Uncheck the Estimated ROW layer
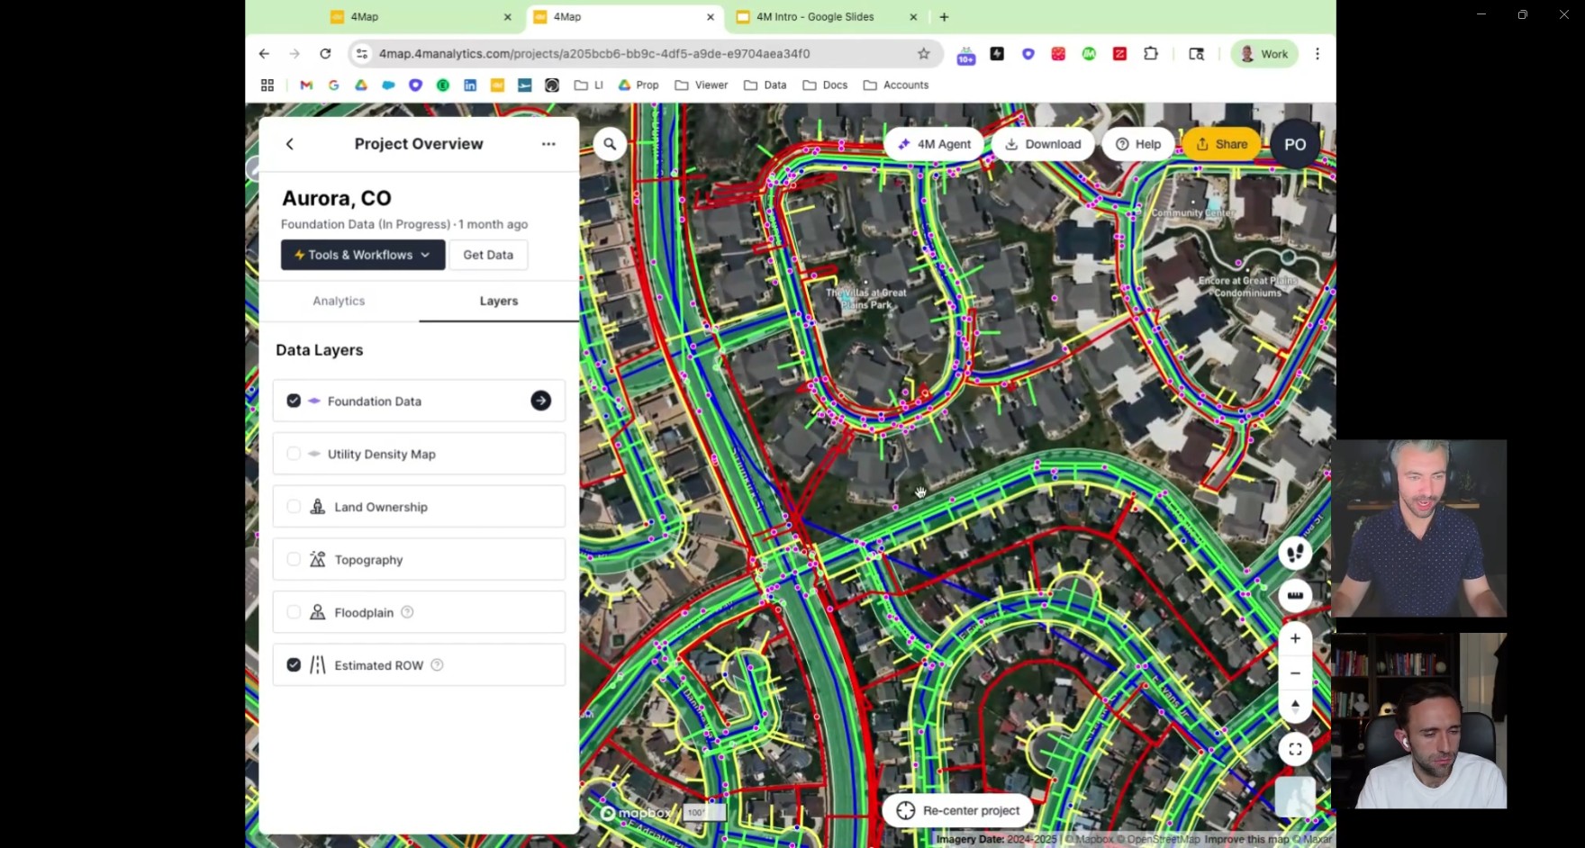 point(294,665)
